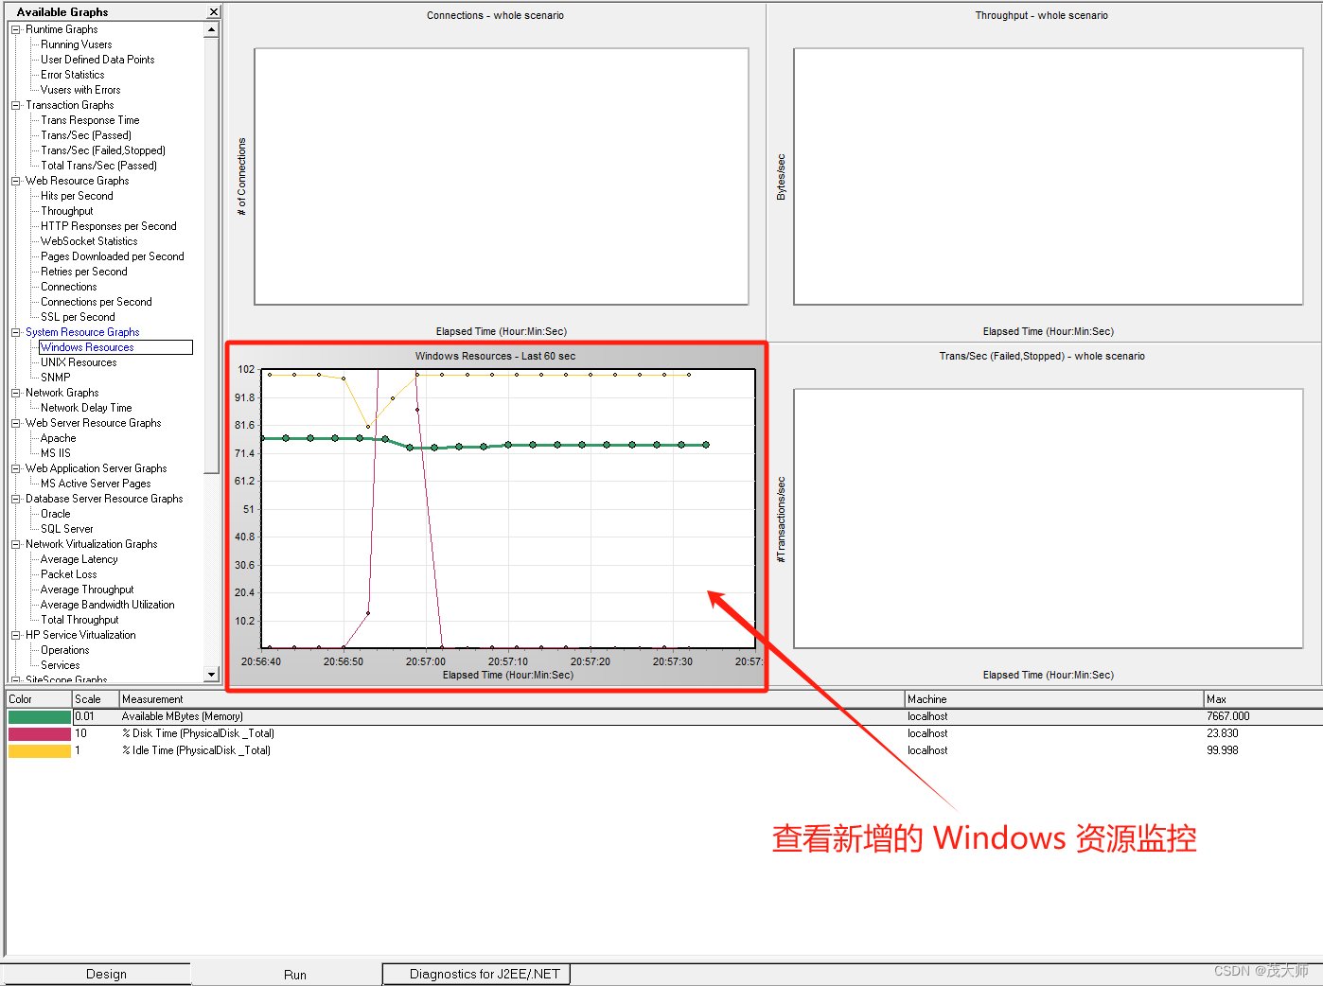Click the scroll-down arrow in Available Graphs panel
Image resolution: width=1323 pixels, height=986 pixels.
pos(212,674)
